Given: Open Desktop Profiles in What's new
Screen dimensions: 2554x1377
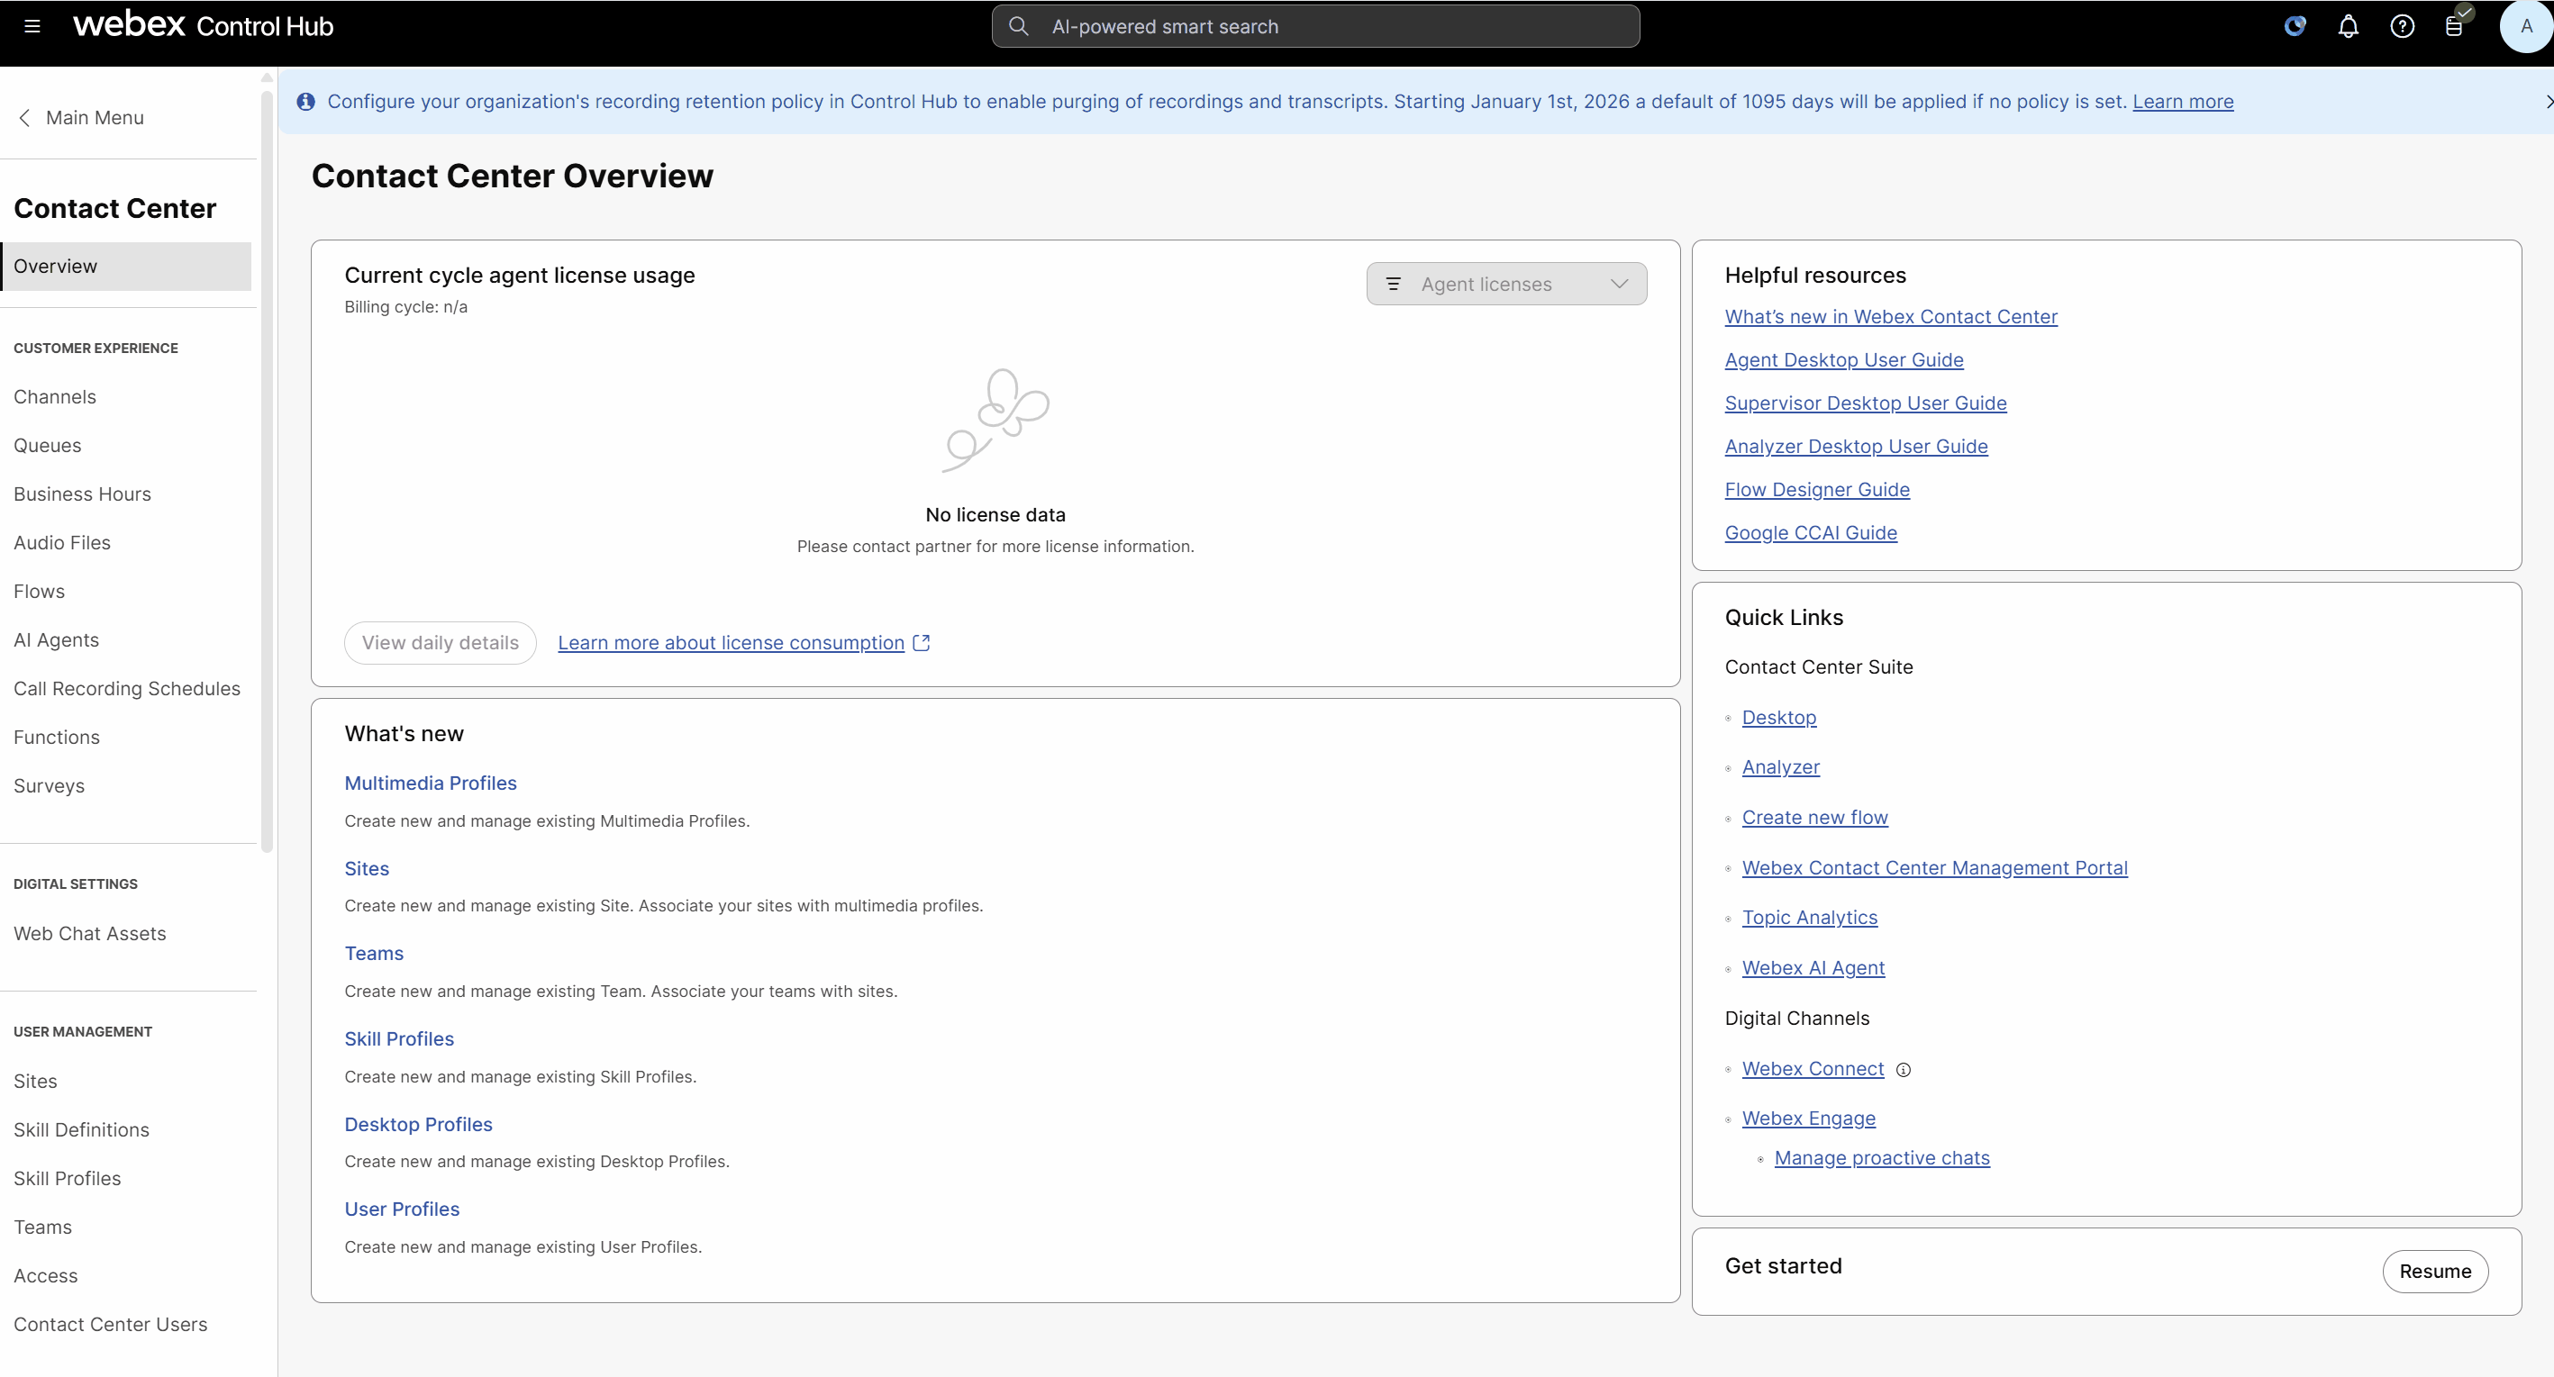Looking at the screenshot, I should click(418, 1124).
